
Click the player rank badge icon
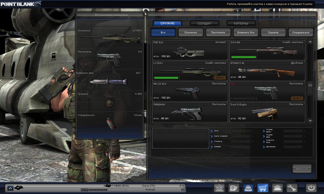[x=10, y=188]
